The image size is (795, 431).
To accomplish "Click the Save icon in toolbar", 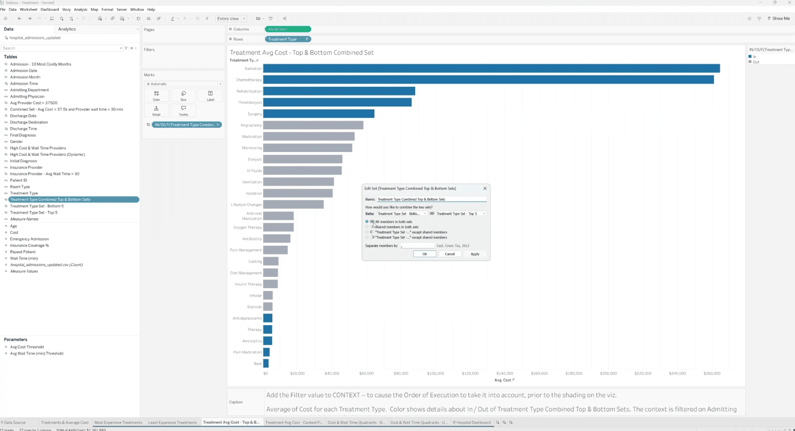I will point(52,18).
